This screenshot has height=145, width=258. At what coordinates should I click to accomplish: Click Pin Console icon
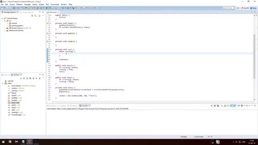pyautogui.click(x=239, y=106)
